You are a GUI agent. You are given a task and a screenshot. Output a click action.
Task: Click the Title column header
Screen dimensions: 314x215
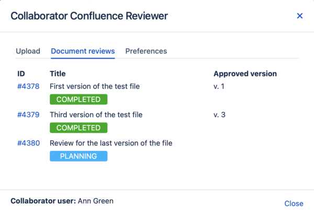pos(58,74)
